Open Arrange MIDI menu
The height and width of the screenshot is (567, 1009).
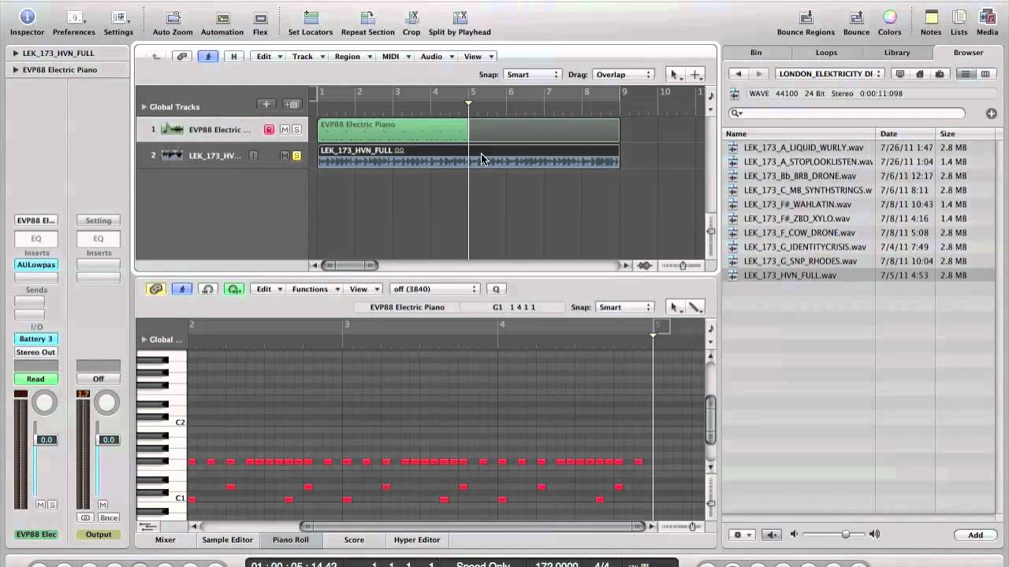coord(396,57)
